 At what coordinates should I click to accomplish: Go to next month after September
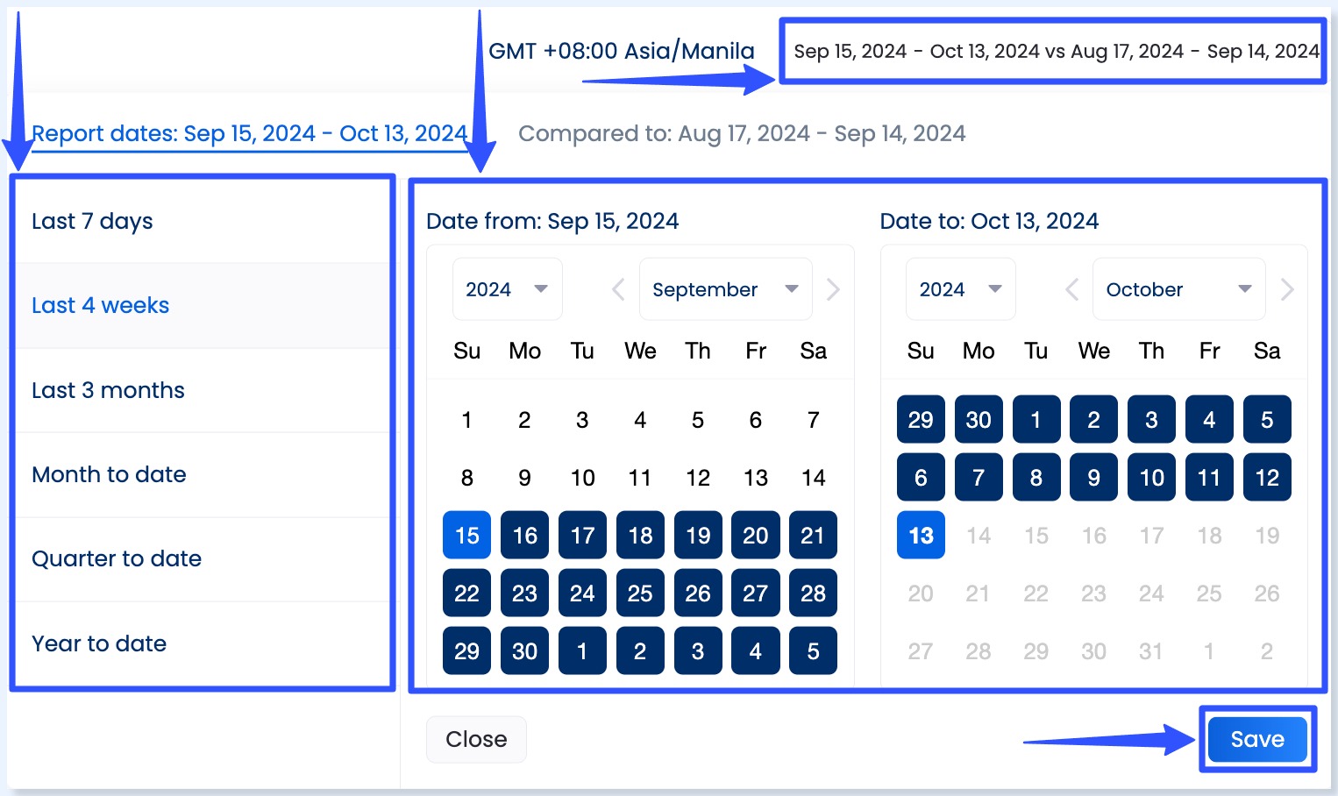833,289
